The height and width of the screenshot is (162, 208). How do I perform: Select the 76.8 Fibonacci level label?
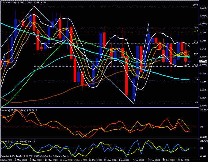coord(196,28)
